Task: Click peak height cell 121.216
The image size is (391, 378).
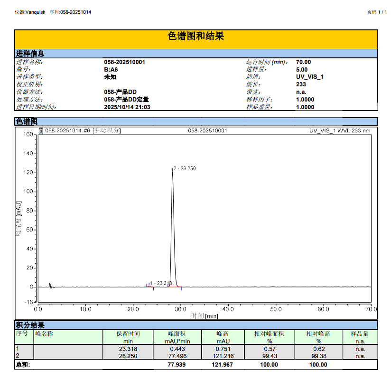Action: (223, 356)
